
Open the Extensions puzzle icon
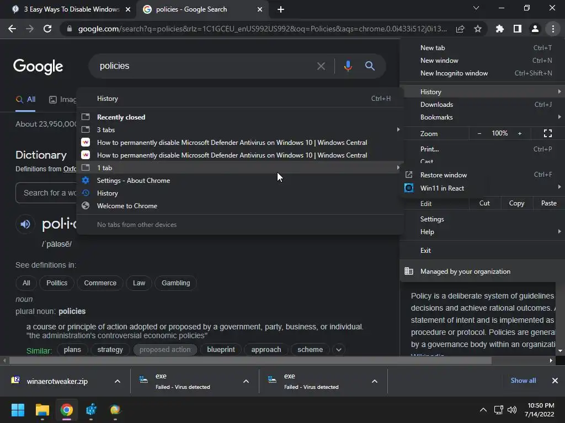pyautogui.click(x=499, y=29)
